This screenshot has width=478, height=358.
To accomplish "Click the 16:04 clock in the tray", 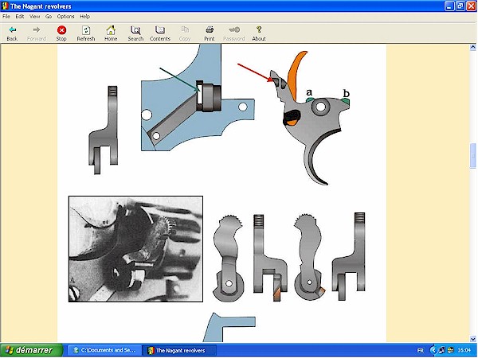I will [464, 351].
